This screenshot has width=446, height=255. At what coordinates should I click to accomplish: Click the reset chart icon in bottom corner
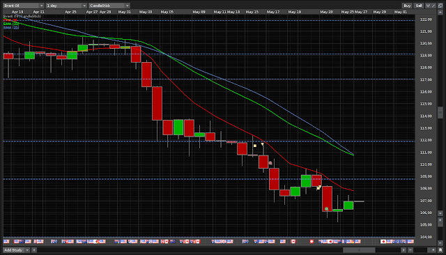(440, 250)
